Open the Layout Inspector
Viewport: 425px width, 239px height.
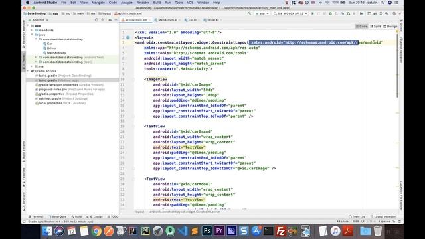383,217
